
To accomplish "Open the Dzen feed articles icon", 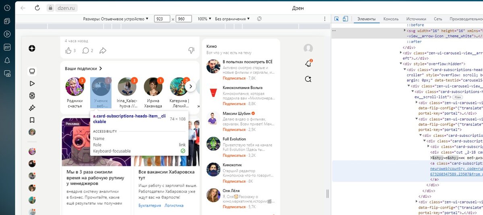I will 32,71.
